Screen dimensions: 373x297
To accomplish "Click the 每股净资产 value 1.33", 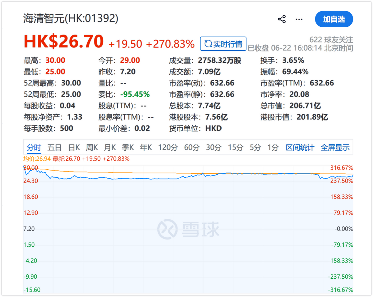I will [x=75, y=117].
